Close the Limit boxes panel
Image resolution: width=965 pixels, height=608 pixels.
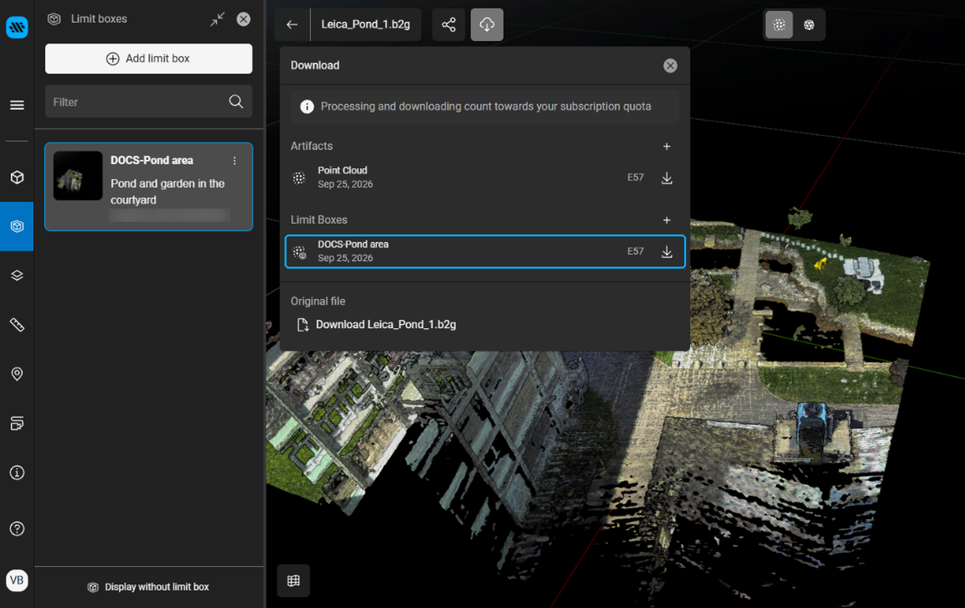[x=243, y=19]
